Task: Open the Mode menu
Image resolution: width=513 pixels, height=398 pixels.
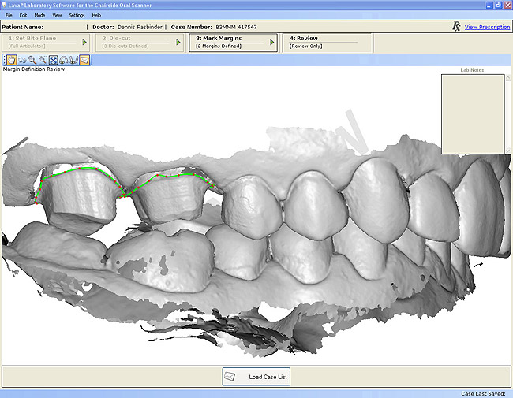Action: (39, 15)
